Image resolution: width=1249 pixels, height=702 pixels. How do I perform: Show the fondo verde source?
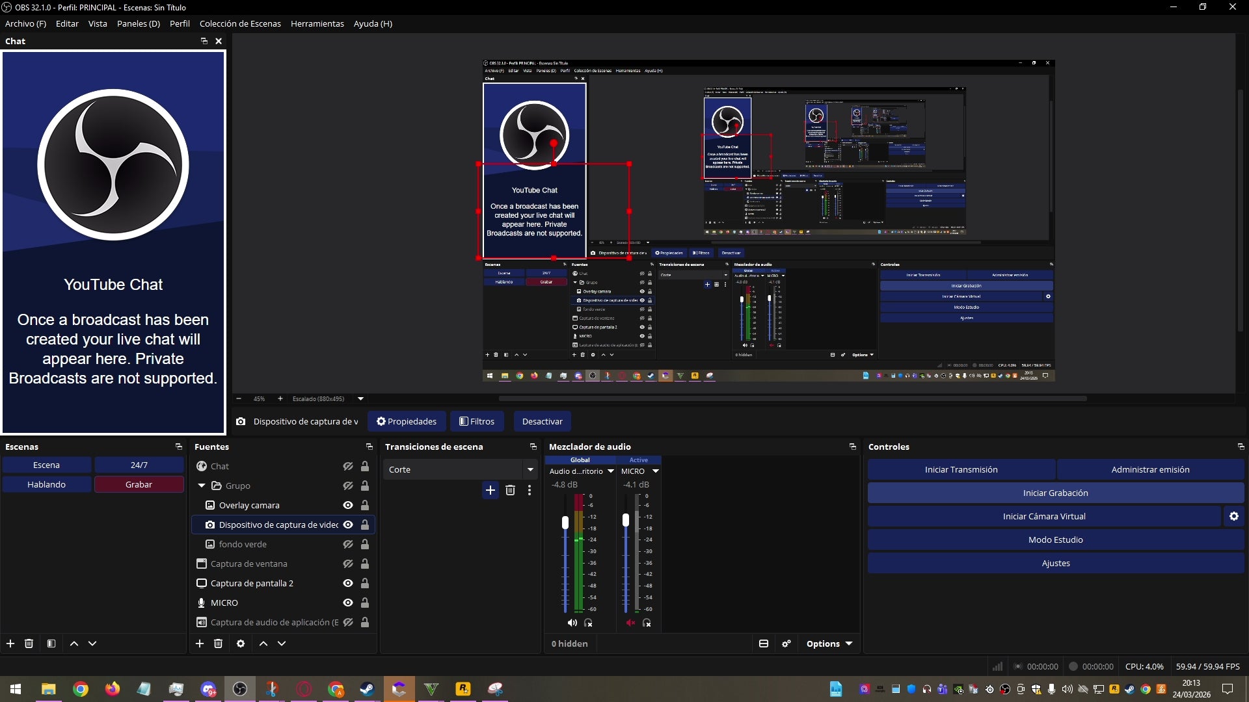[x=348, y=544]
